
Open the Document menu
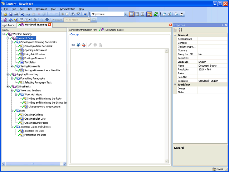tap(42, 9)
